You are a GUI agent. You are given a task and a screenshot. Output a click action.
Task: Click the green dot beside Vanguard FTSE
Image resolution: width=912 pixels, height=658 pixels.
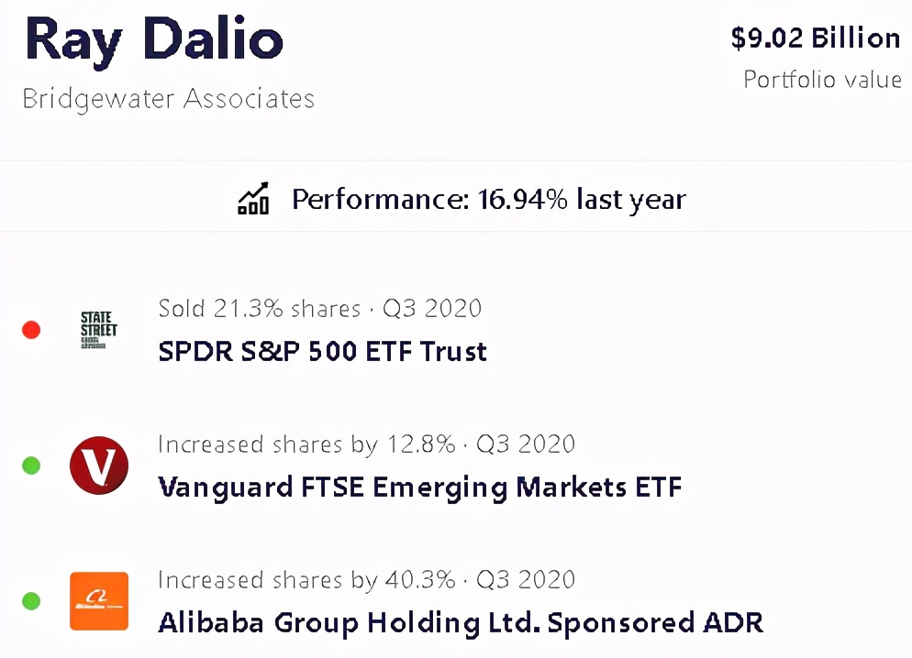click(31, 466)
